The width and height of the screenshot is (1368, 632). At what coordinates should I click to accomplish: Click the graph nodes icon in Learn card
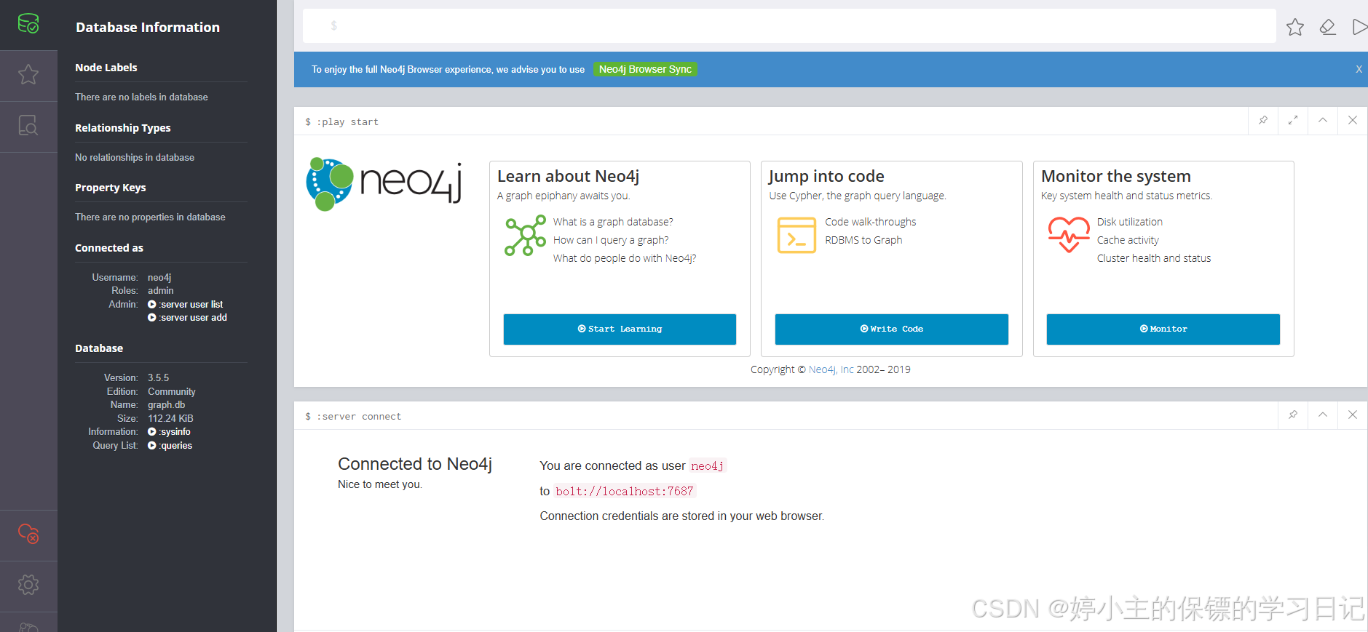click(525, 235)
